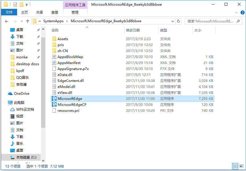The width and height of the screenshot is (246, 171).
Task: Click navigation pane scroll up arrow
Action: (x=43, y=29)
